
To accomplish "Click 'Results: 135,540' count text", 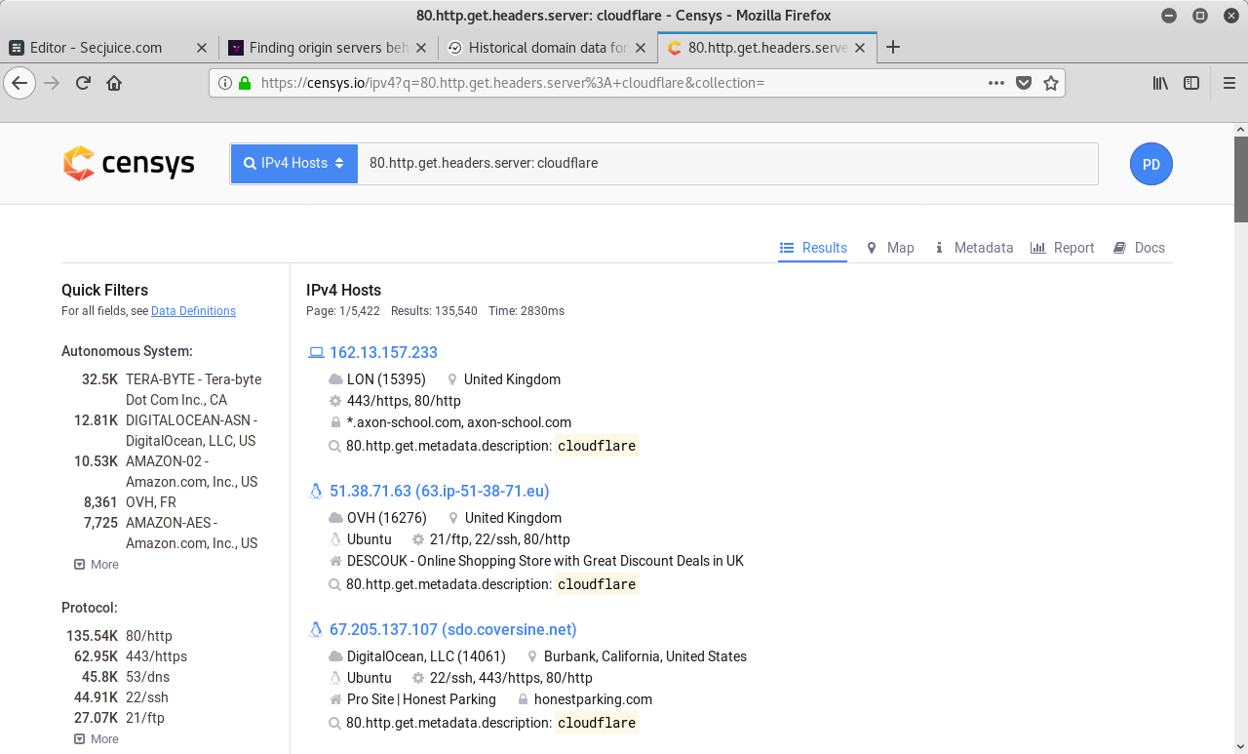I will 434,311.
